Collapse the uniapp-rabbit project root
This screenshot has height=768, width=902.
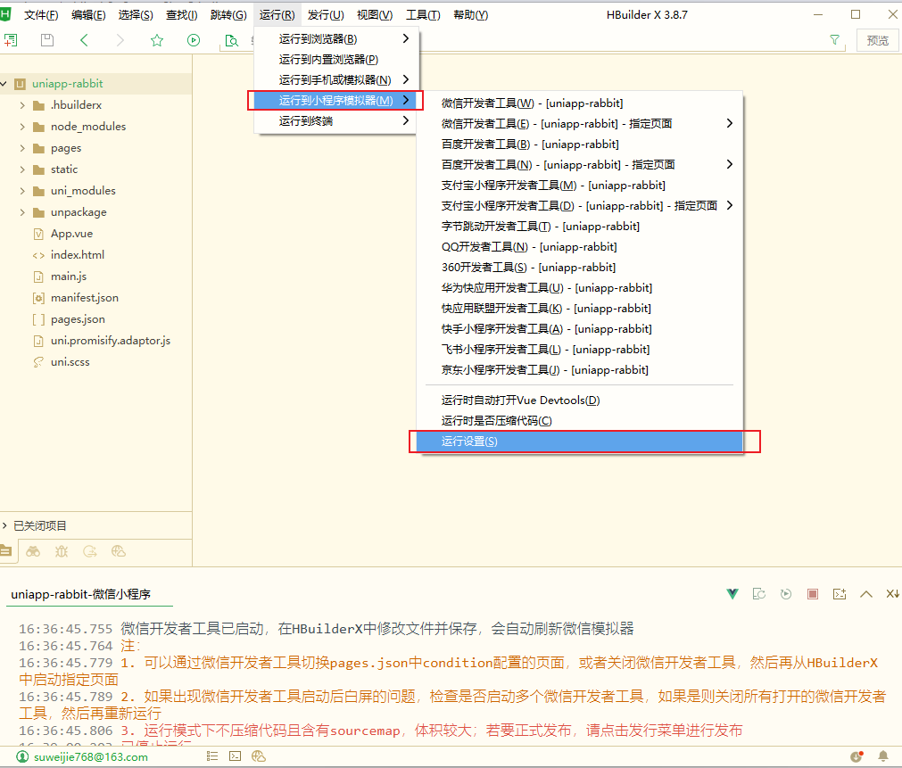4,84
